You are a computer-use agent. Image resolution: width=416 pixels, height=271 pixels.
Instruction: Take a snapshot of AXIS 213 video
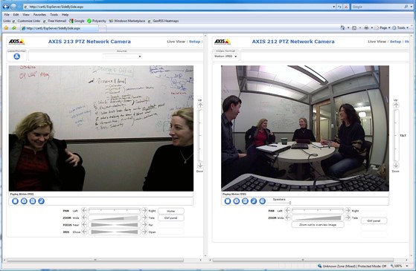coord(24,201)
